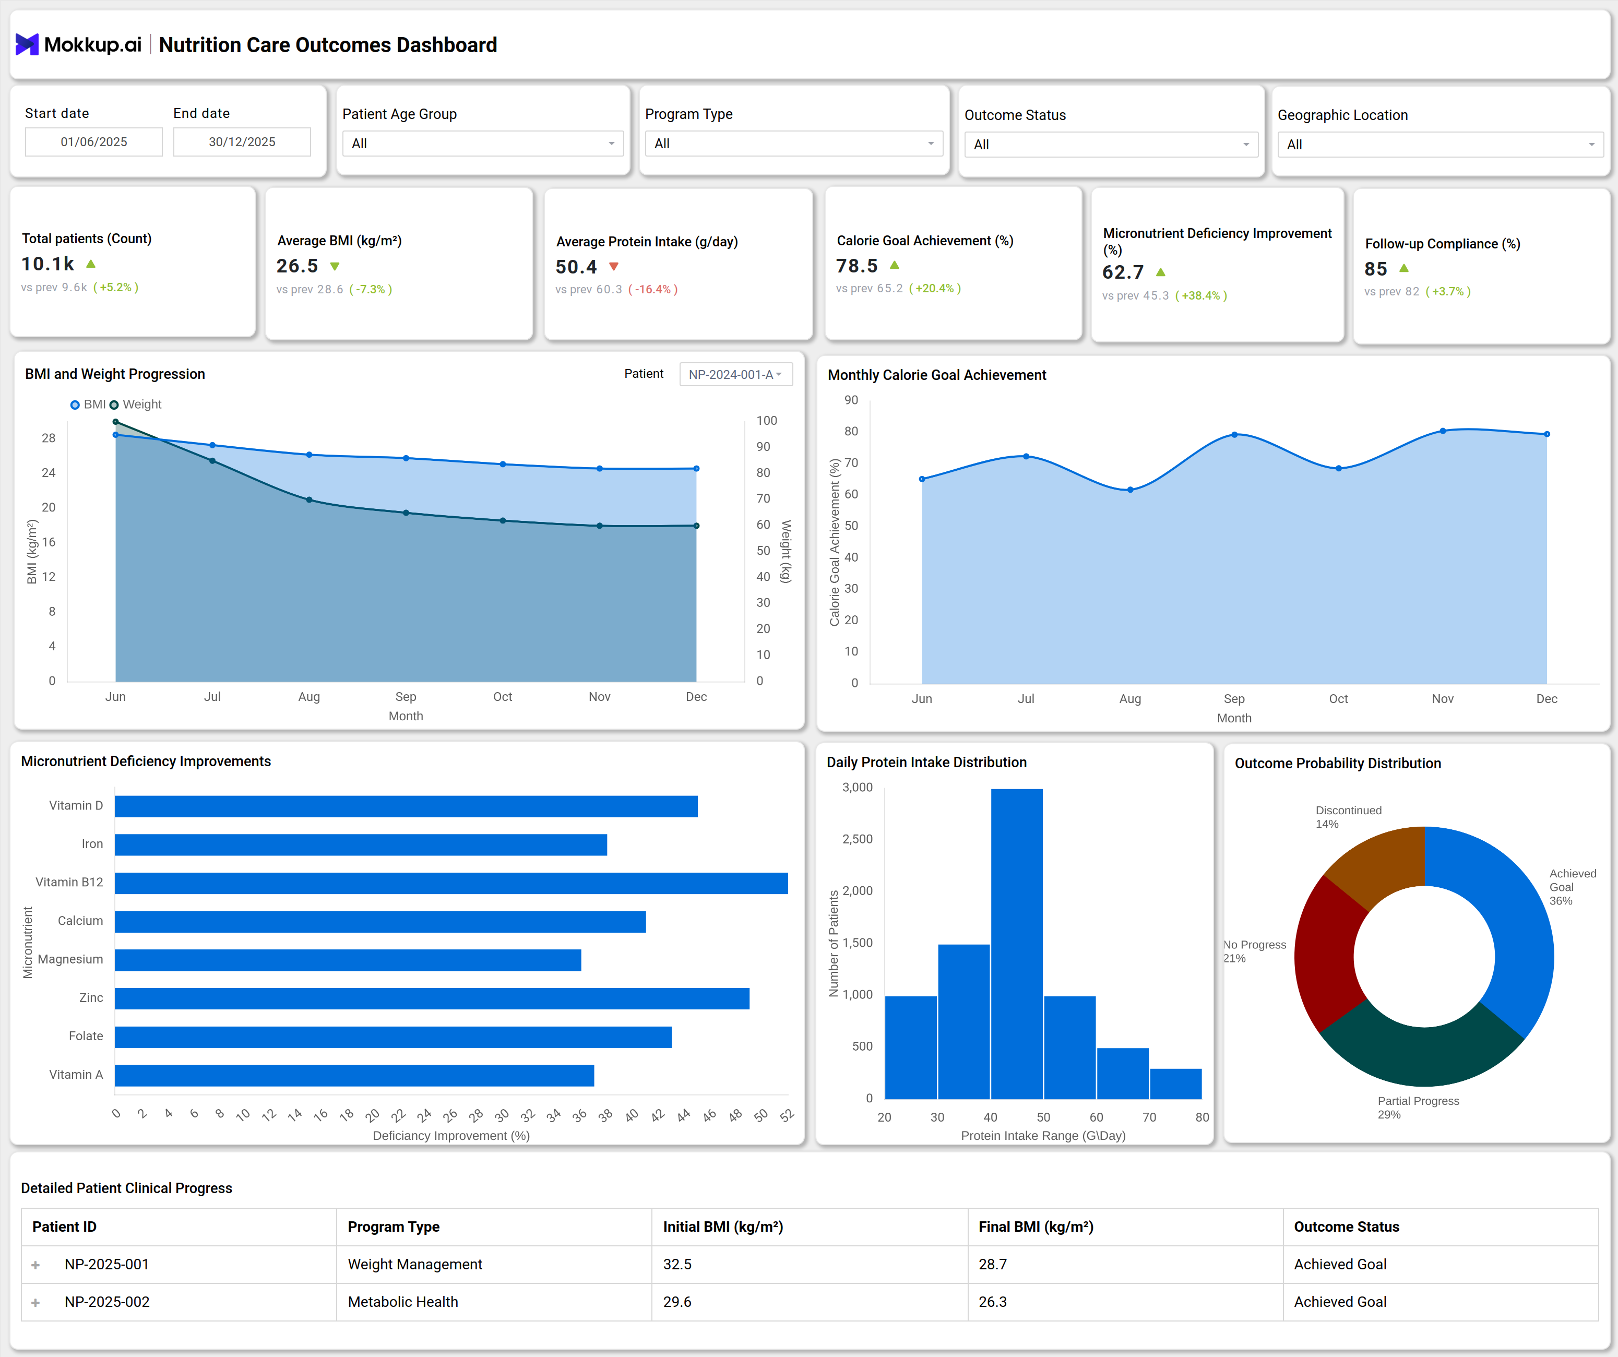Sort by the Program Type column header
Image resolution: width=1618 pixels, height=1357 pixels.
pos(494,1227)
